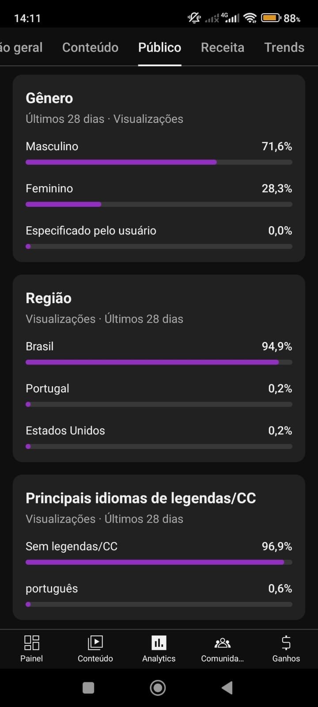Open Principais idiomas de legendas/CC card
The image size is (318, 707).
[x=141, y=498]
